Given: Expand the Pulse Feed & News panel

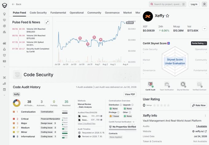Looking at the screenshot, I should pos(47,22).
